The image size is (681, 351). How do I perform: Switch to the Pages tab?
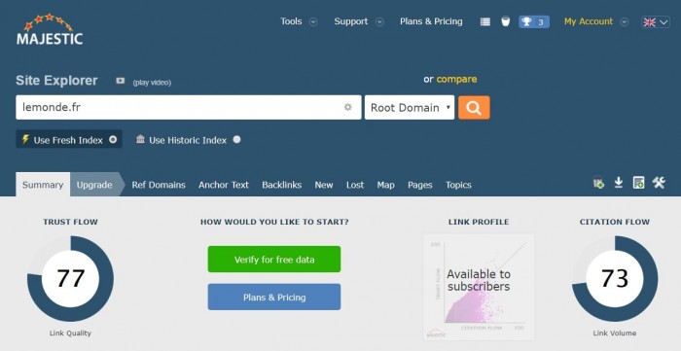point(420,186)
